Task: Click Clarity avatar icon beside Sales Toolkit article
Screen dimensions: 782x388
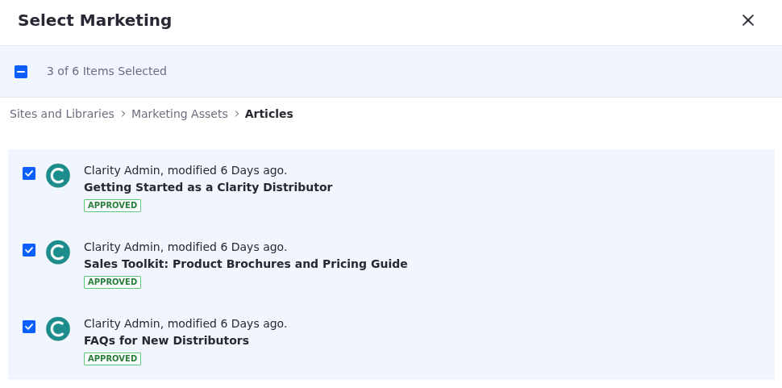Action: pos(58,252)
